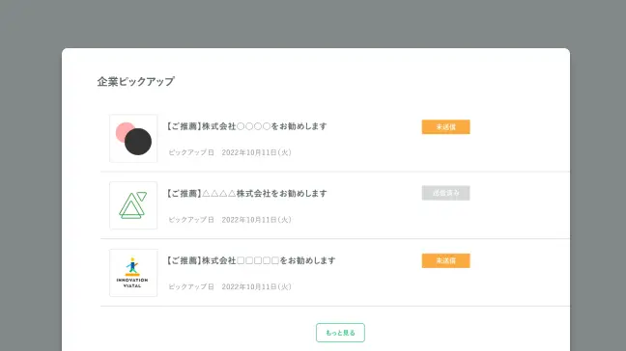This screenshot has height=351, width=626.
Task: Click the small inverted triangle in the green logo
Action: pos(142,196)
